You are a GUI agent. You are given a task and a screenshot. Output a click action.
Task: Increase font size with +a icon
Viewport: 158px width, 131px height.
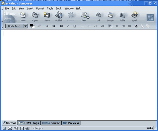53,26
